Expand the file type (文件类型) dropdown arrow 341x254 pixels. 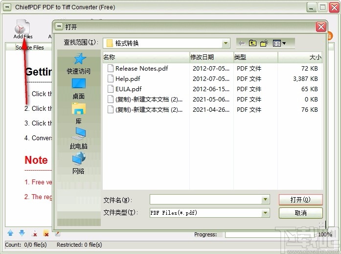[265, 213]
